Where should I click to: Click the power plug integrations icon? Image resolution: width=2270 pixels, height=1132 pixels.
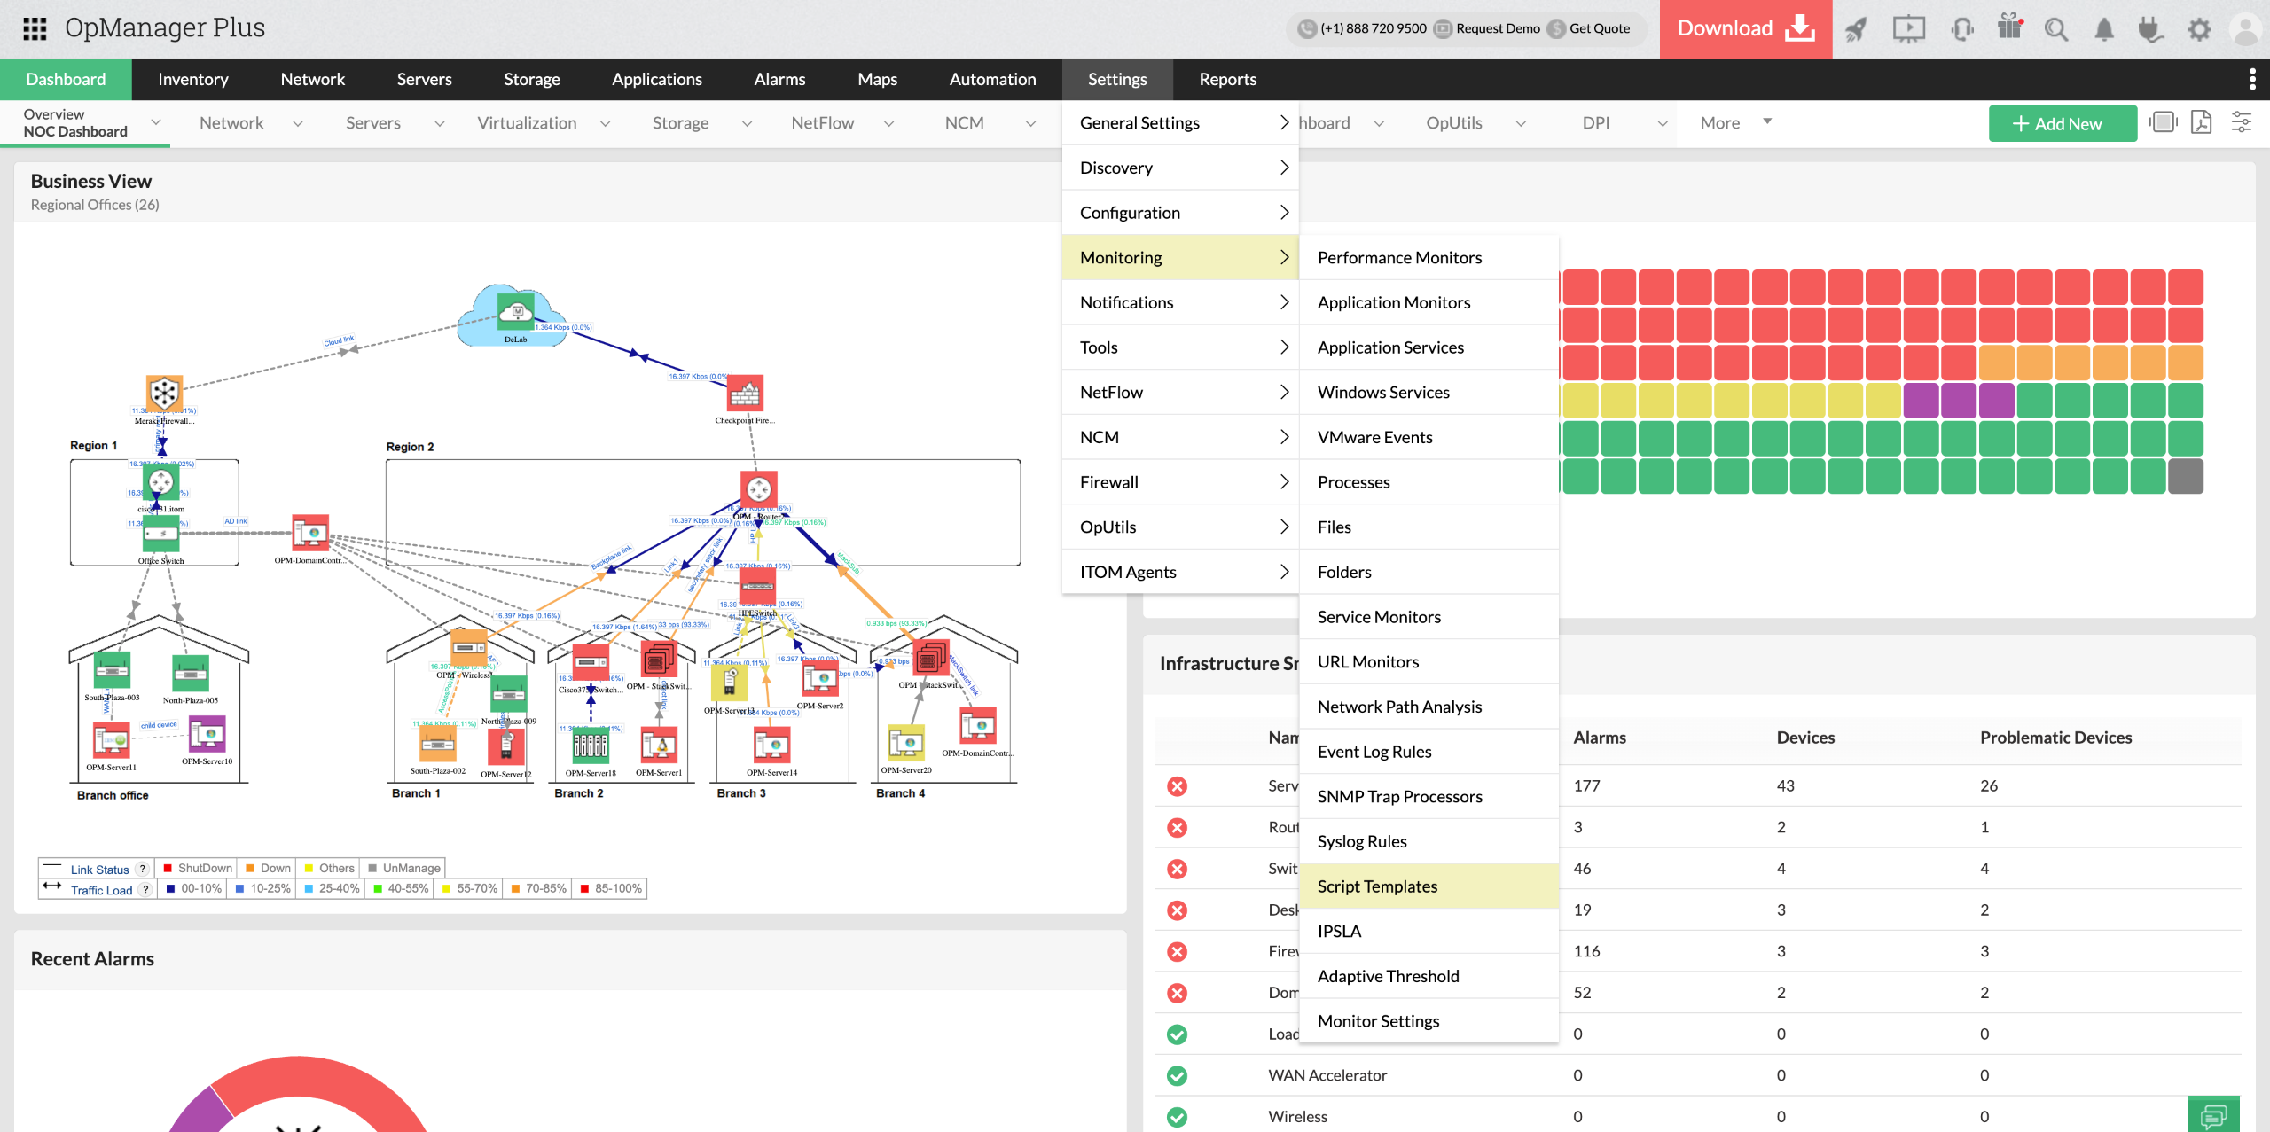[x=2149, y=29]
